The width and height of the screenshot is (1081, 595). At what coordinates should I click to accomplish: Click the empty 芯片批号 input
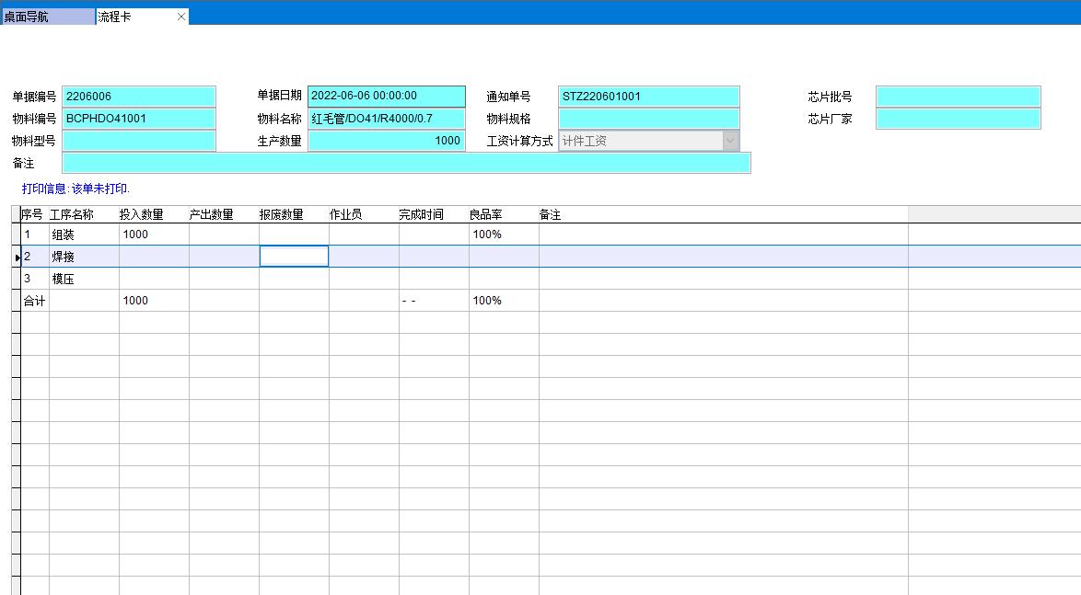pyautogui.click(x=958, y=97)
